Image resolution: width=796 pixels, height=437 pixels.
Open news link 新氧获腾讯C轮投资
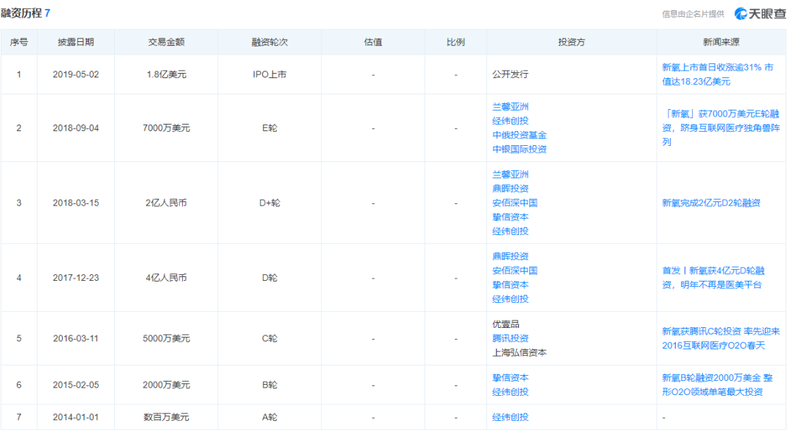click(721, 338)
